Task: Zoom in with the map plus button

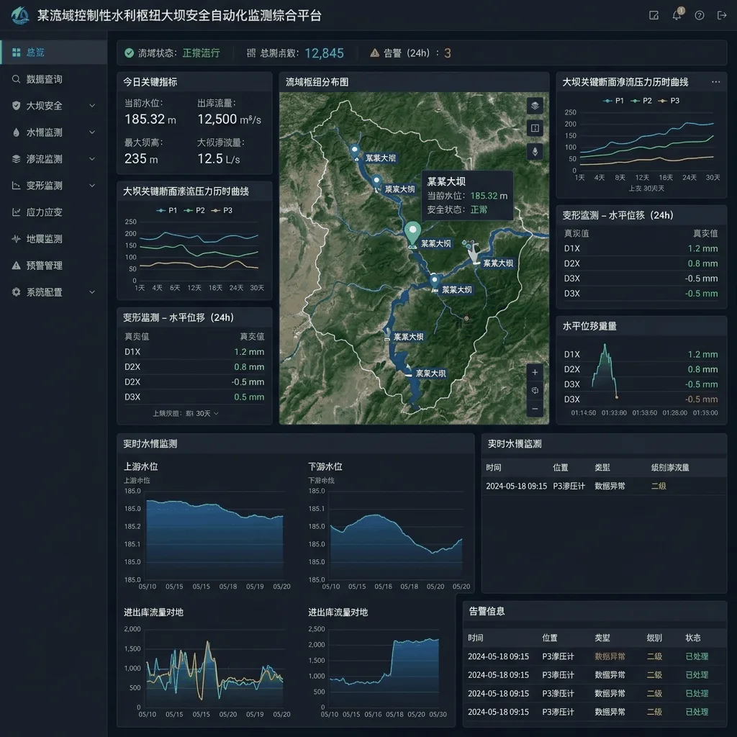Action: pyautogui.click(x=535, y=372)
